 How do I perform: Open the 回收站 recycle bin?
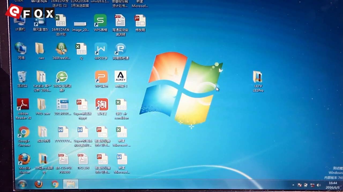point(22,79)
